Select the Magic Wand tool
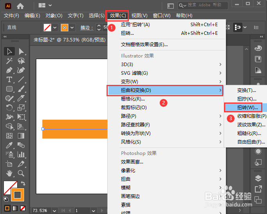The image size is (267, 214). click(9, 61)
